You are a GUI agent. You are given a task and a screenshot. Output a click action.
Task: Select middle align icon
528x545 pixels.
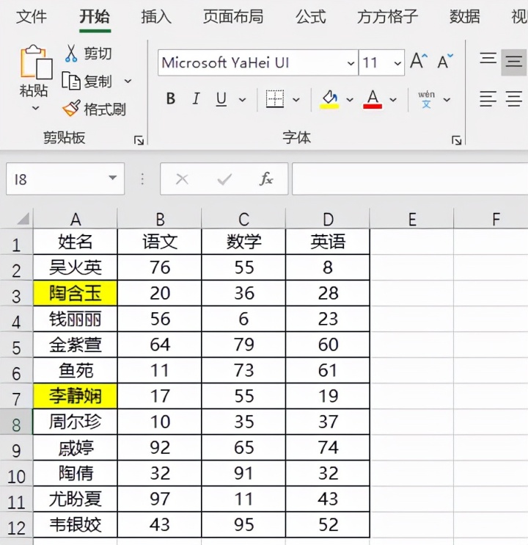pos(514,62)
